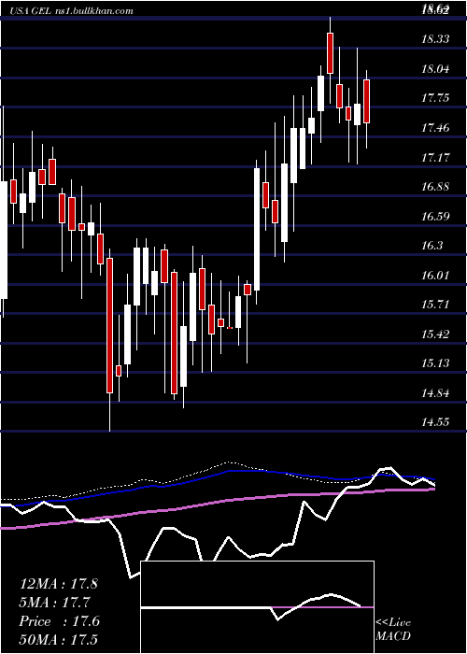Click the '12MA : 17.8' readout
This screenshot has height=654, width=467.
point(58,584)
